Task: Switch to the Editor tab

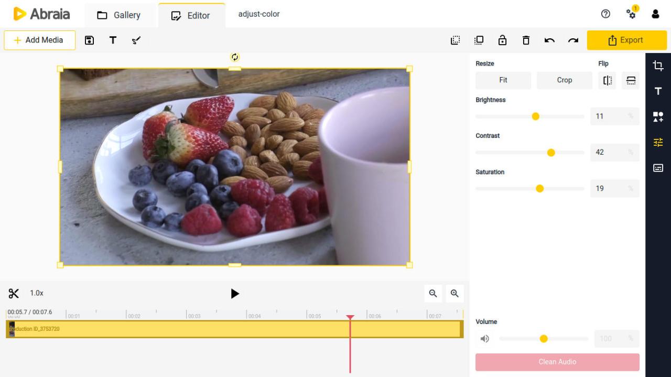Action: [191, 14]
